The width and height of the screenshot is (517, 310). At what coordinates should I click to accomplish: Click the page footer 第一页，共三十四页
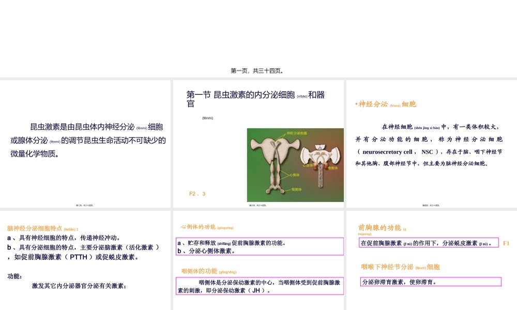(x=258, y=70)
